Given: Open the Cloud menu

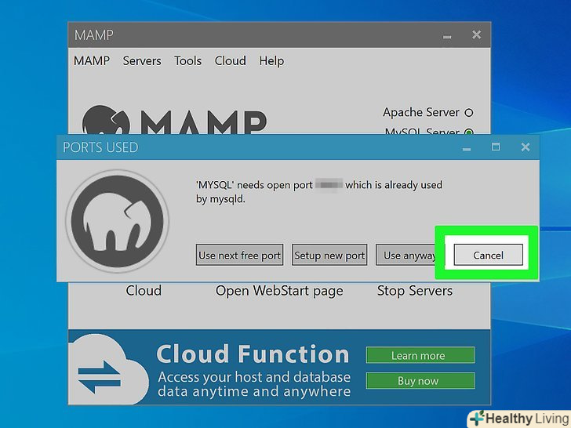Looking at the screenshot, I should tap(230, 61).
